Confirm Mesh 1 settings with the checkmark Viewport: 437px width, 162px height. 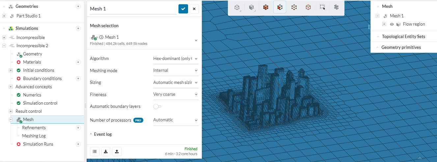click(x=183, y=9)
